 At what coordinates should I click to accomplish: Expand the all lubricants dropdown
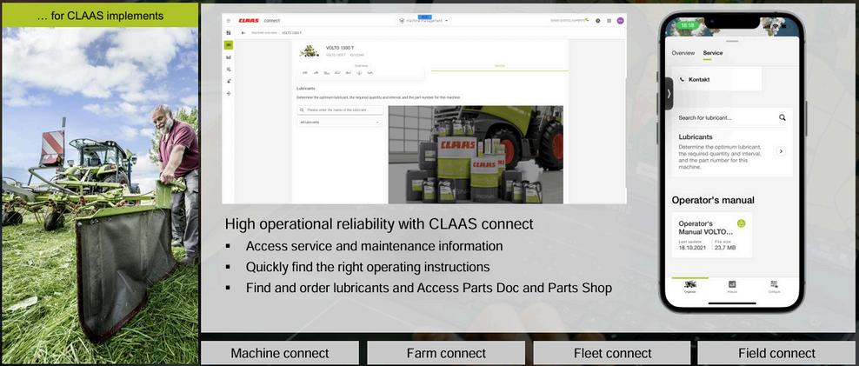[340, 123]
